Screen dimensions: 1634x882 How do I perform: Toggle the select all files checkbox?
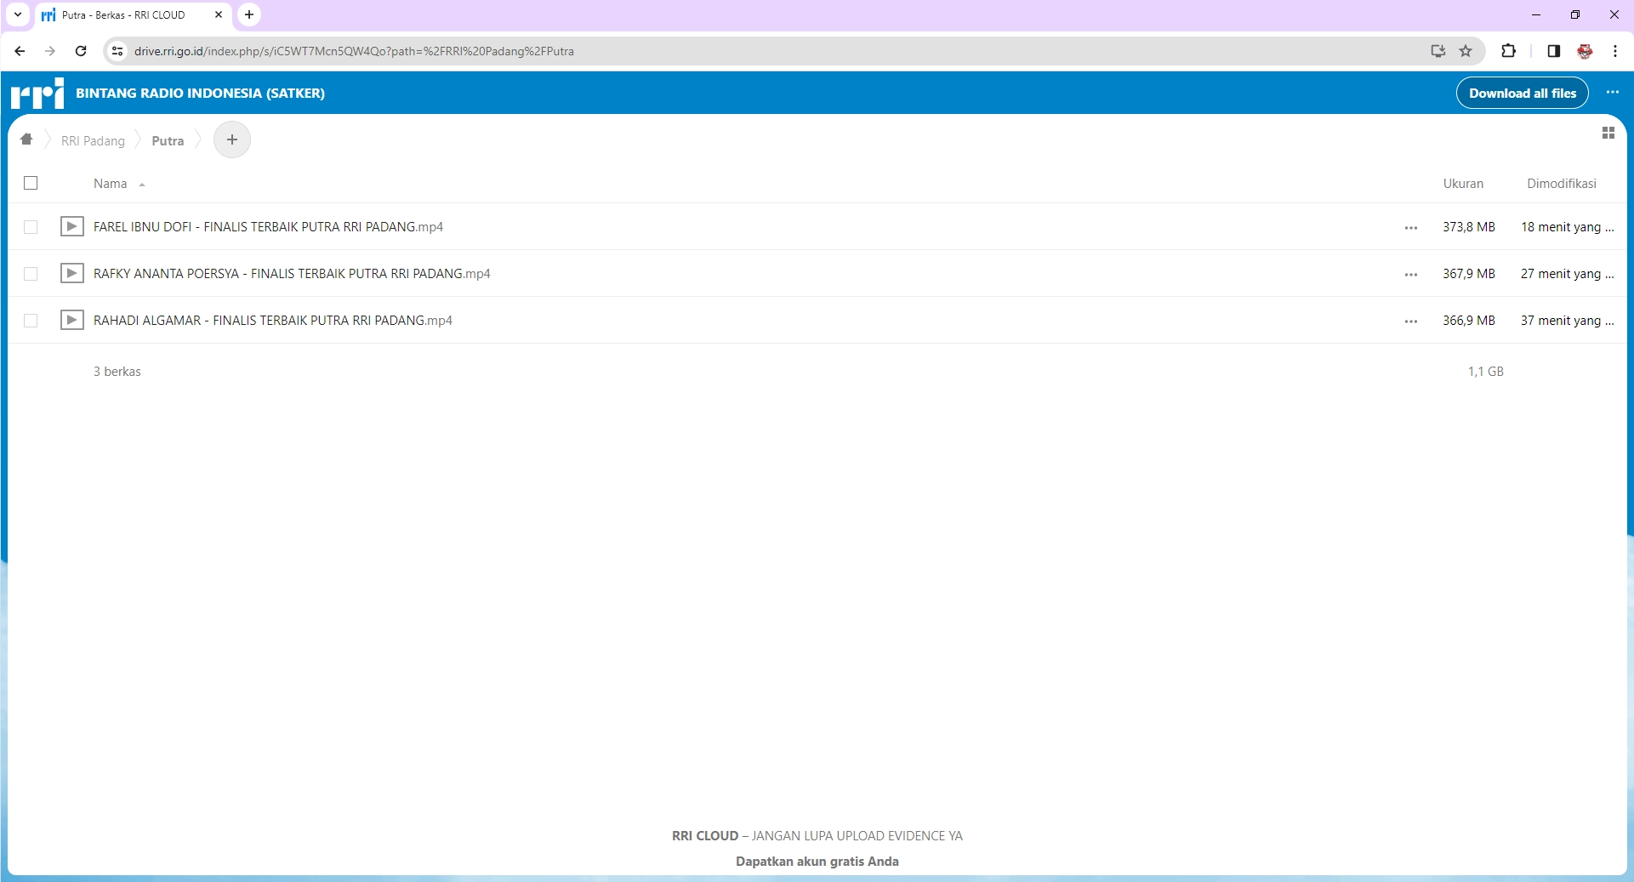31,183
